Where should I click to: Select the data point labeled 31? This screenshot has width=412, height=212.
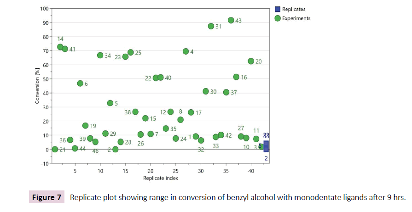tap(211, 26)
